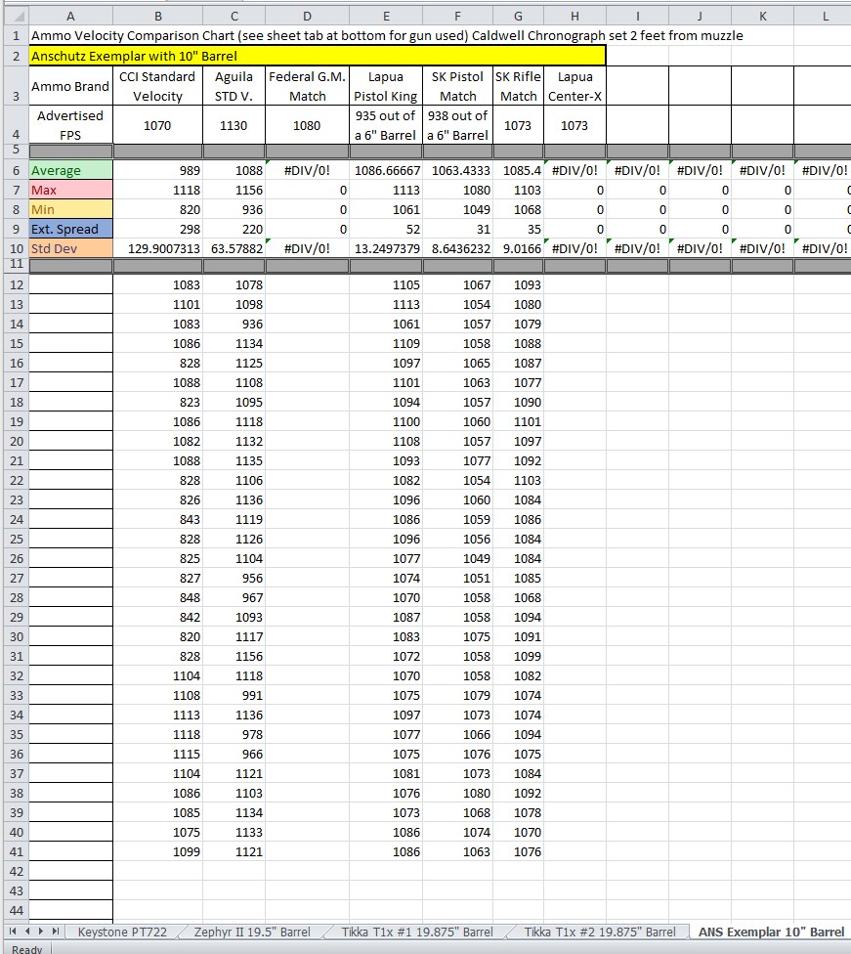
Task: Click the Lapua Center-X header cell
Action: point(574,86)
